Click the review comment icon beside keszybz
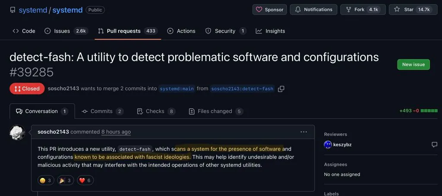The image size is (442, 196). click(x=434, y=144)
